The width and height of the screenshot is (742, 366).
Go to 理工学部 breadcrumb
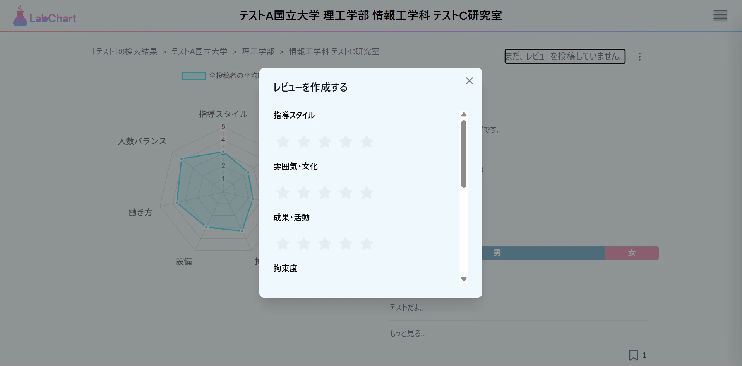(258, 52)
